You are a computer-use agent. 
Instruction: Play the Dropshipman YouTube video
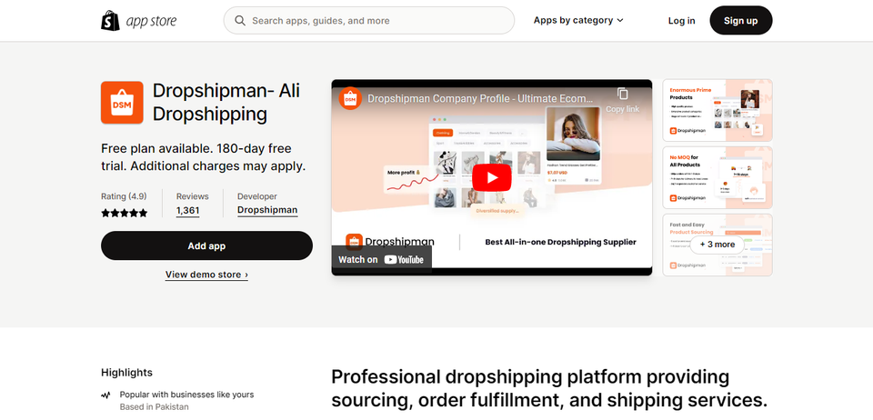pyautogui.click(x=492, y=177)
